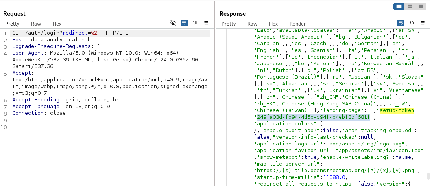Image resolution: width=430 pixels, height=186 pixels.
Task: Click the GET /auth/login request line
Action: pos(70,33)
